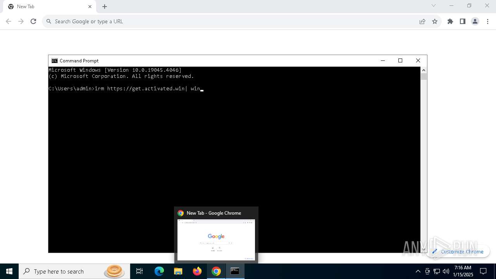The height and width of the screenshot is (279, 496).
Task: Open Command Prompt system menu icon
Action: click(x=55, y=60)
